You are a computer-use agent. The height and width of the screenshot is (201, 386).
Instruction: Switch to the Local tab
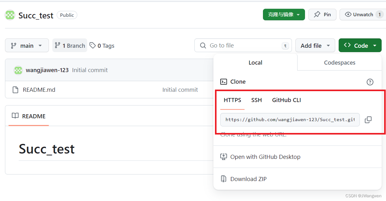click(255, 62)
